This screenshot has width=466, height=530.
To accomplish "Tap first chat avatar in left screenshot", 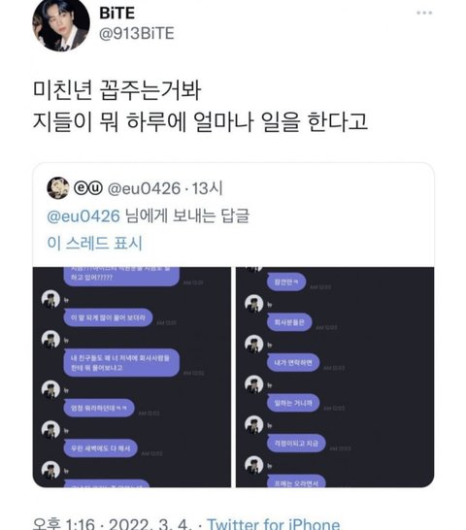I will pyautogui.click(x=50, y=299).
